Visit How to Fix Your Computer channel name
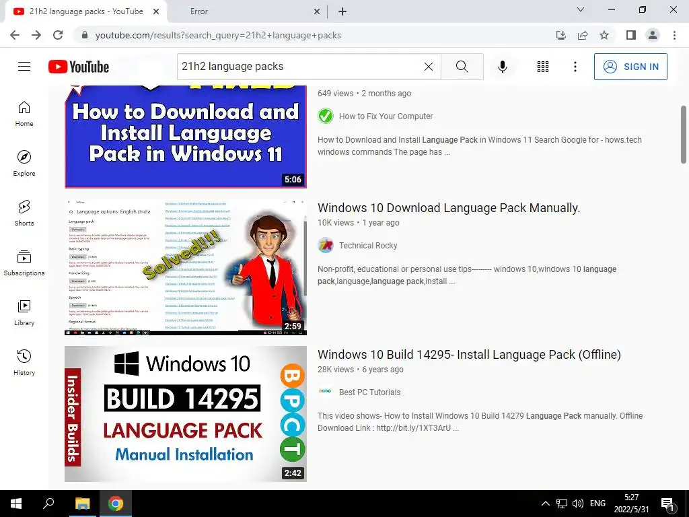 pos(386,116)
